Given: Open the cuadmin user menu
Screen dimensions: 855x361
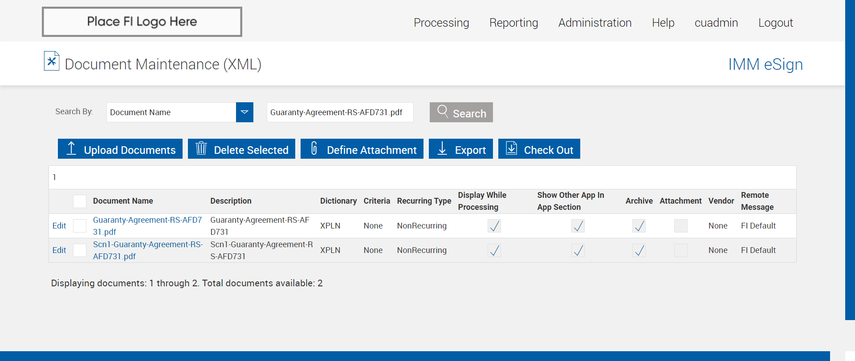Looking at the screenshot, I should (x=716, y=23).
